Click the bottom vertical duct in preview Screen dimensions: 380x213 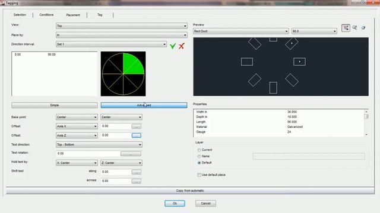pyautogui.click(x=273, y=88)
